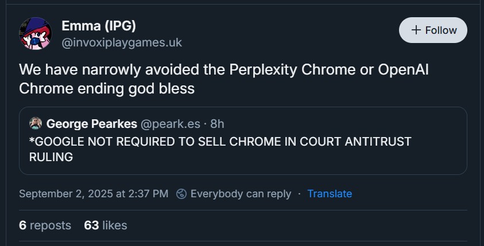Translate this post
484x246 pixels.
[330, 194]
